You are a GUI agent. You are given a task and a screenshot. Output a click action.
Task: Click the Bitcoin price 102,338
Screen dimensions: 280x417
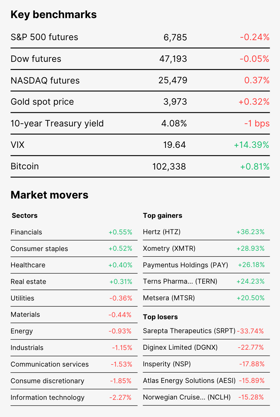[x=169, y=167]
